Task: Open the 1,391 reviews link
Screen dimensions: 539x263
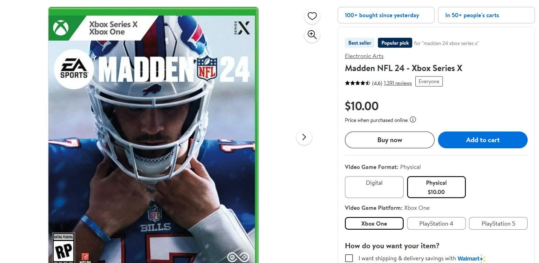Action: pyautogui.click(x=398, y=83)
